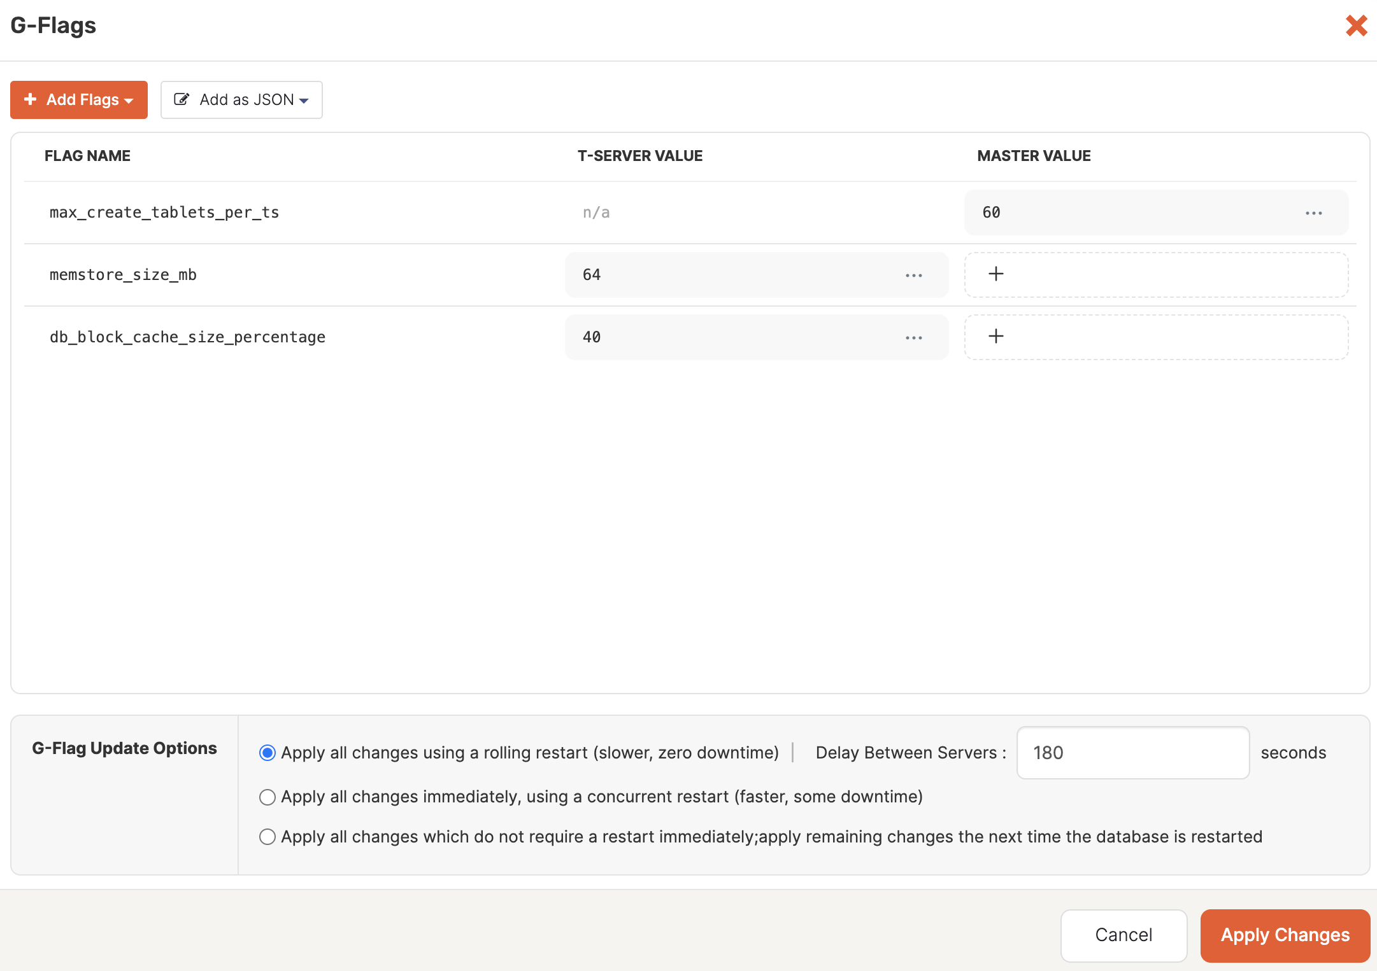
Task: Click the T-SERVER VALUE column header
Action: point(639,155)
